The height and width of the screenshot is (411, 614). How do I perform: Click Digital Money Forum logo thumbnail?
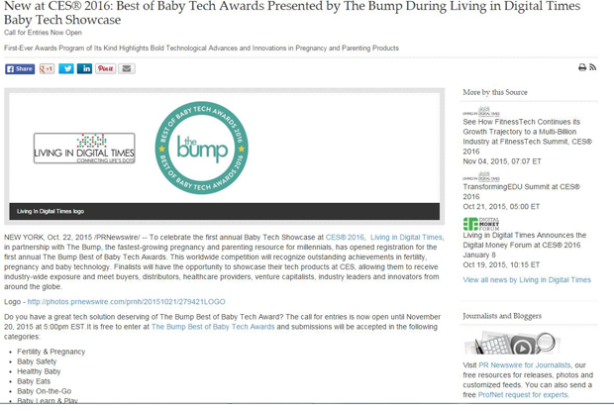481,224
